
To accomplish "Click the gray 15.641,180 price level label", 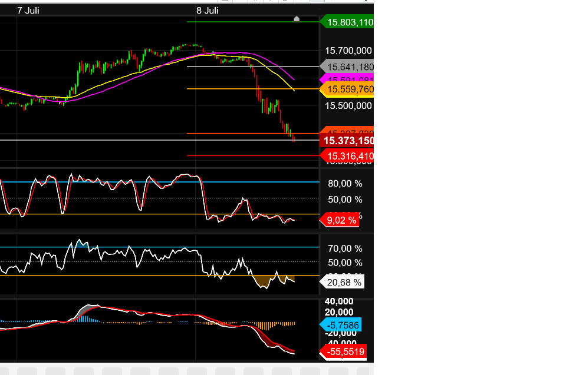I will pos(347,67).
